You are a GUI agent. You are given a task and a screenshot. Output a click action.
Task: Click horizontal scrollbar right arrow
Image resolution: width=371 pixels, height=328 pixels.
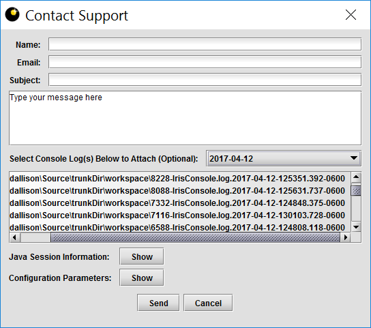346,237
